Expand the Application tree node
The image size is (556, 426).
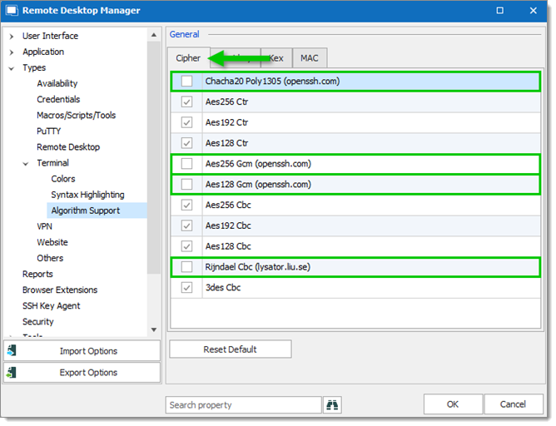click(x=12, y=52)
